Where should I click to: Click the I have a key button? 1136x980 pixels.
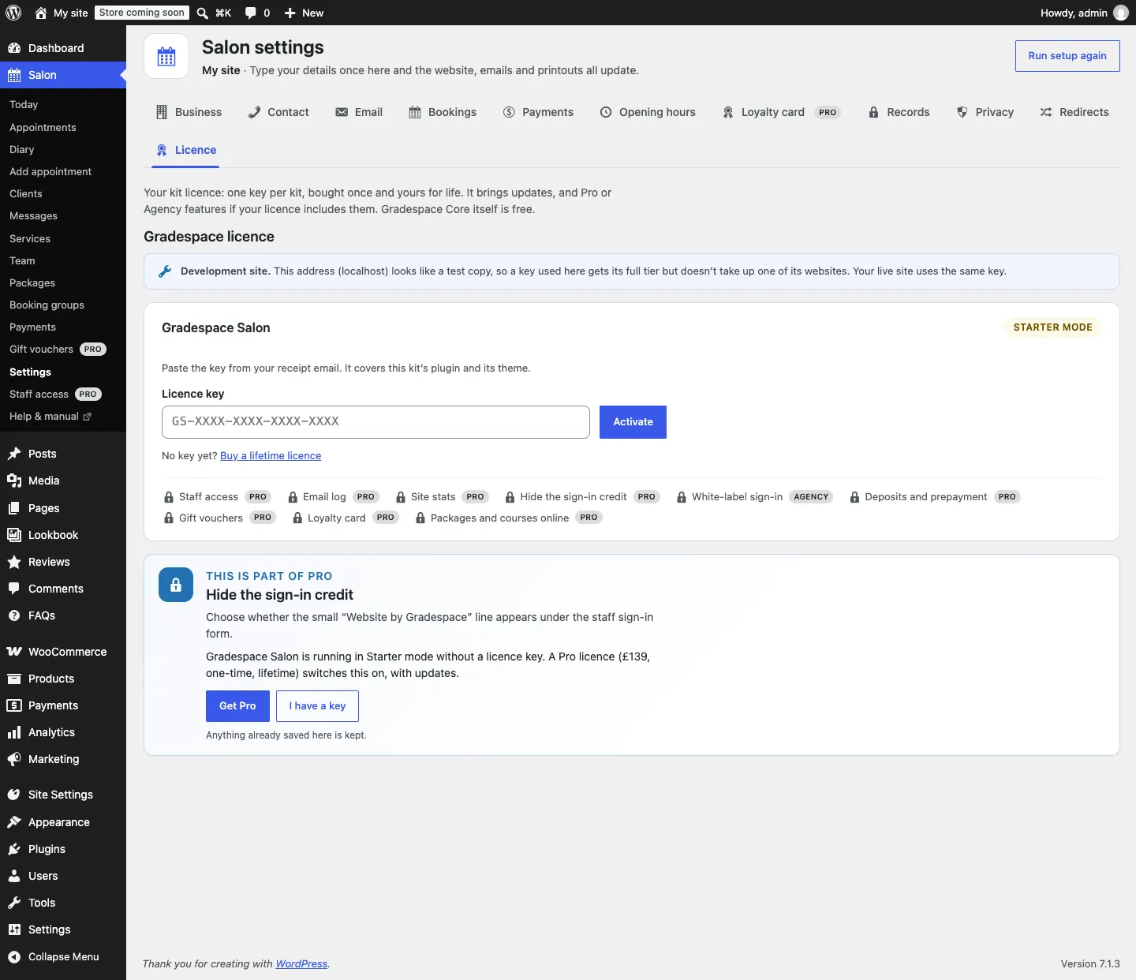[317, 706]
